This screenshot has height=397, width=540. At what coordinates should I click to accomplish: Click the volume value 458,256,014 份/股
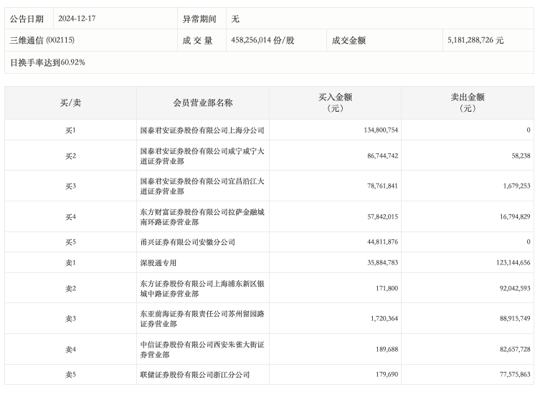pyautogui.click(x=262, y=40)
